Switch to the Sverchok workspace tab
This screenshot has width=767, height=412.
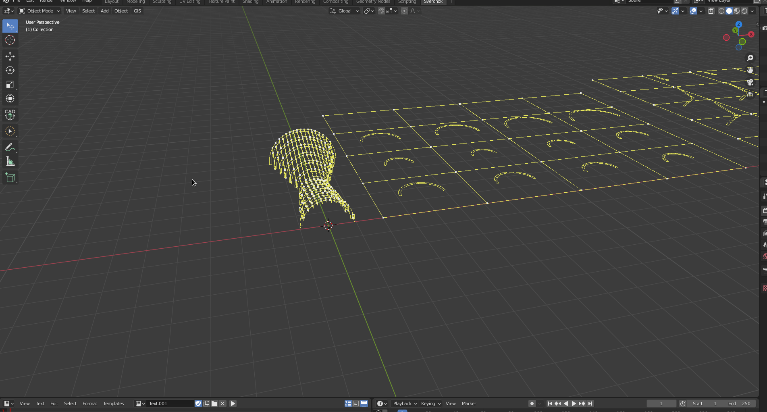pos(433,2)
